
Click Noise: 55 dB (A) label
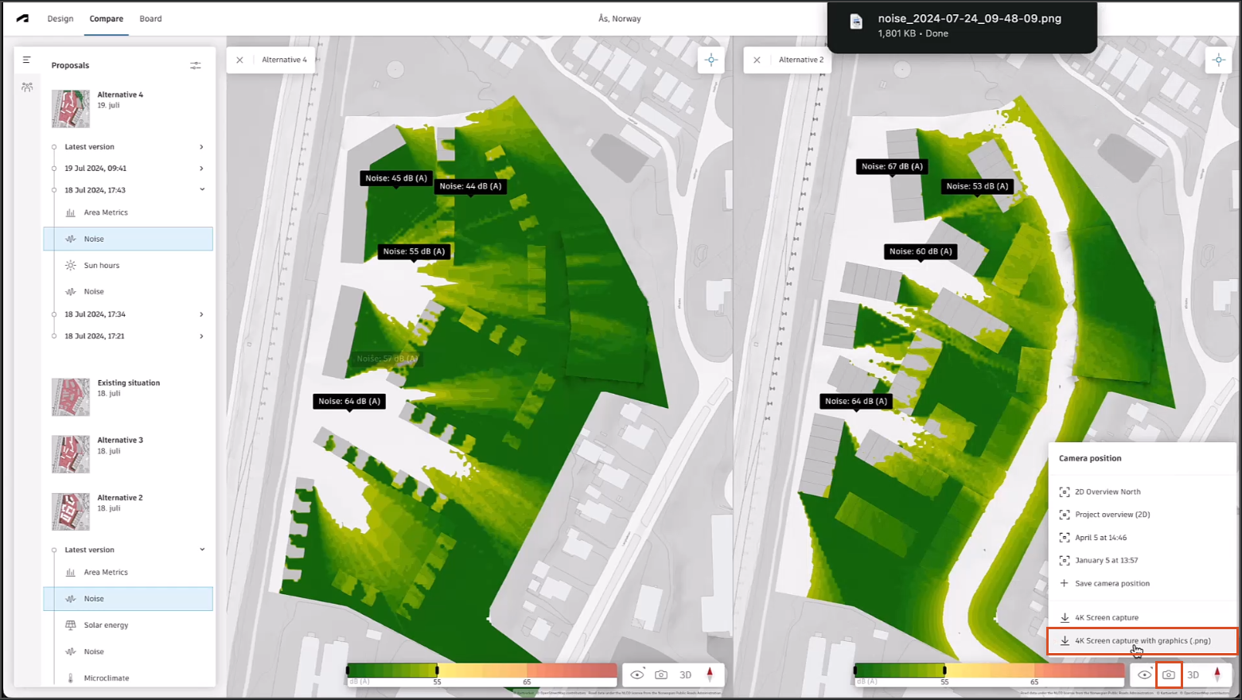414,251
